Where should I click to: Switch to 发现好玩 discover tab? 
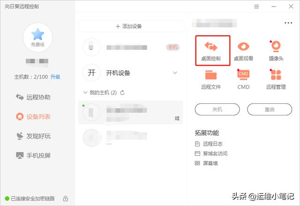(x=33, y=136)
